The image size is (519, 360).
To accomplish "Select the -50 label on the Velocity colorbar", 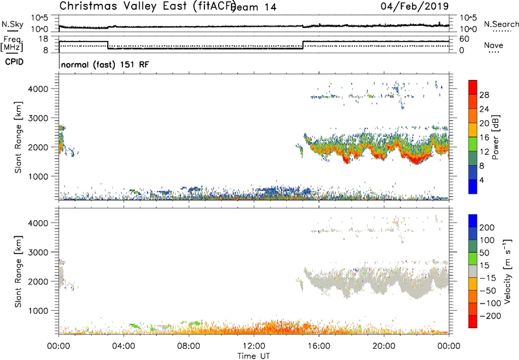I will [488, 290].
